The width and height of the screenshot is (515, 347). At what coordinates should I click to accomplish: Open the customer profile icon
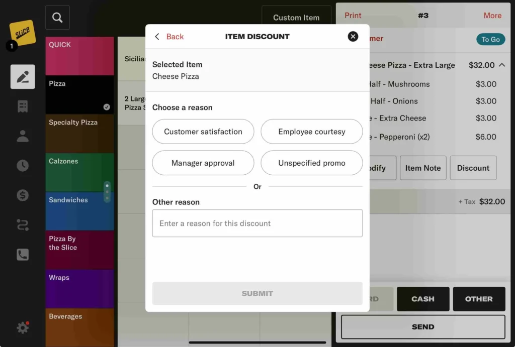pos(23,136)
